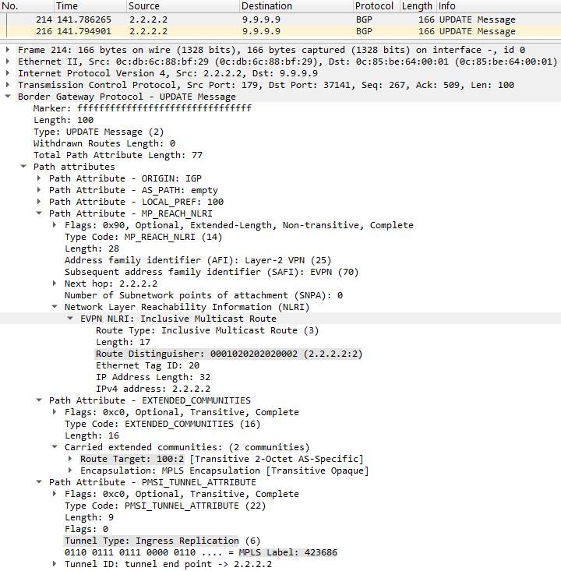Expand Path Attribute ORIGIN: IGP
561x571 pixels.
(x=39, y=178)
